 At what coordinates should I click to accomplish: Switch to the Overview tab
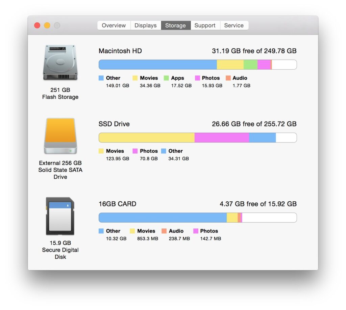tap(114, 25)
